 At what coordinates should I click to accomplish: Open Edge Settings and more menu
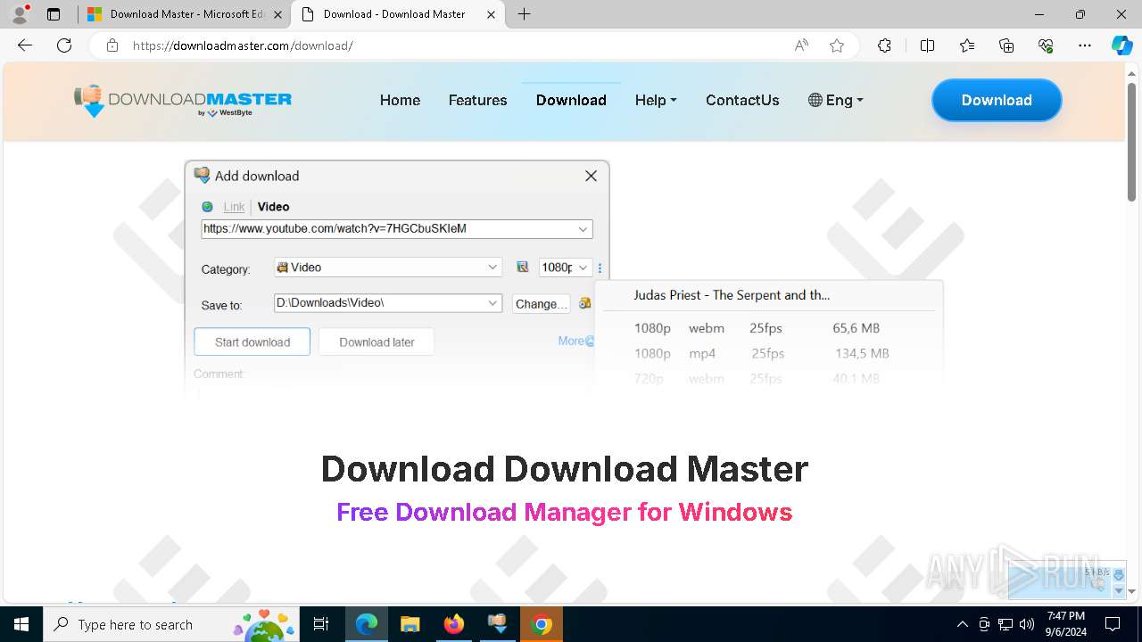pos(1085,45)
